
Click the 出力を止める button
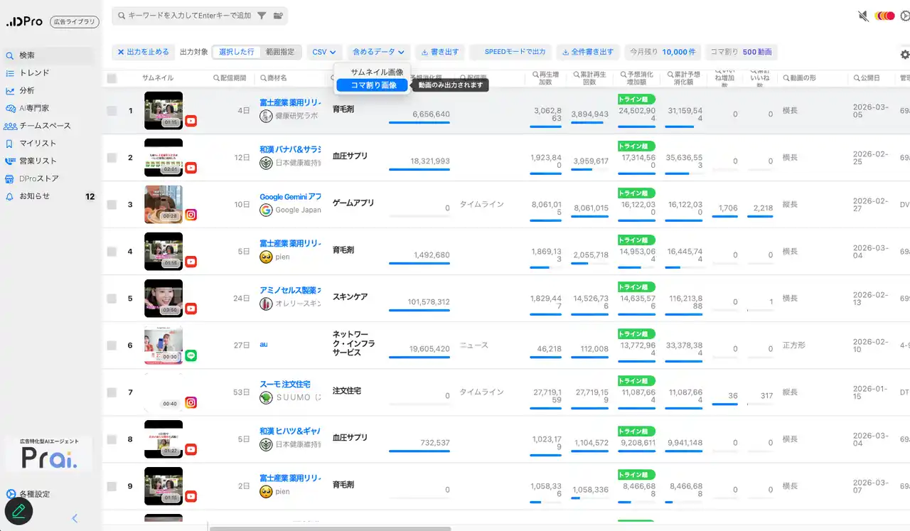click(143, 52)
